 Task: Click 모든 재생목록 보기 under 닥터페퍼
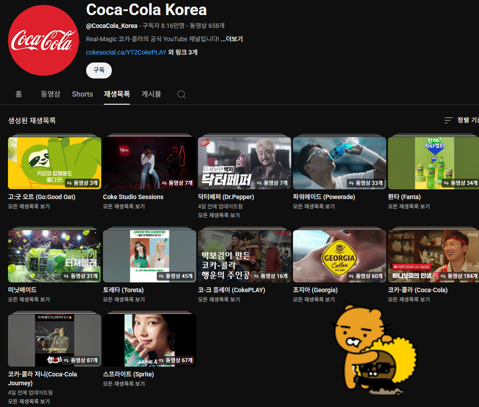click(x=219, y=215)
